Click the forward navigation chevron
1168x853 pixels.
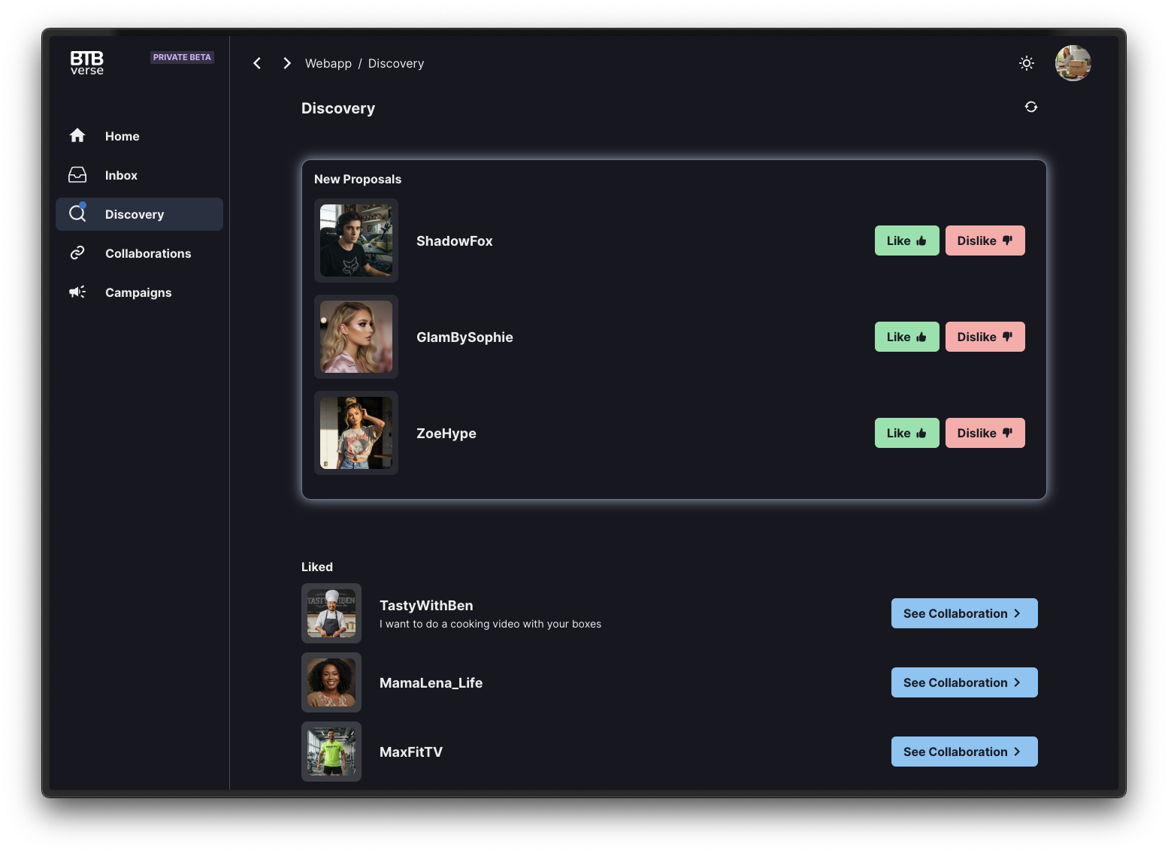point(286,63)
